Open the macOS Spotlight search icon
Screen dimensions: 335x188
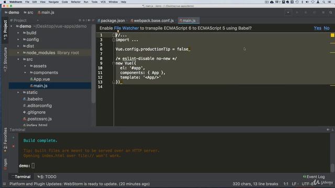[323, 2]
